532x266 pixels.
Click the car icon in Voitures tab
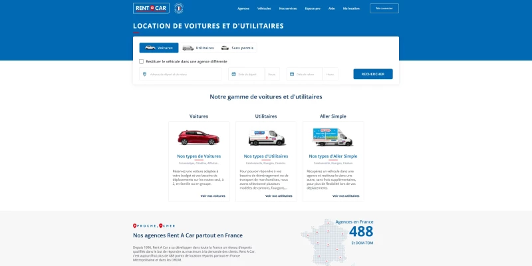coord(150,48)
